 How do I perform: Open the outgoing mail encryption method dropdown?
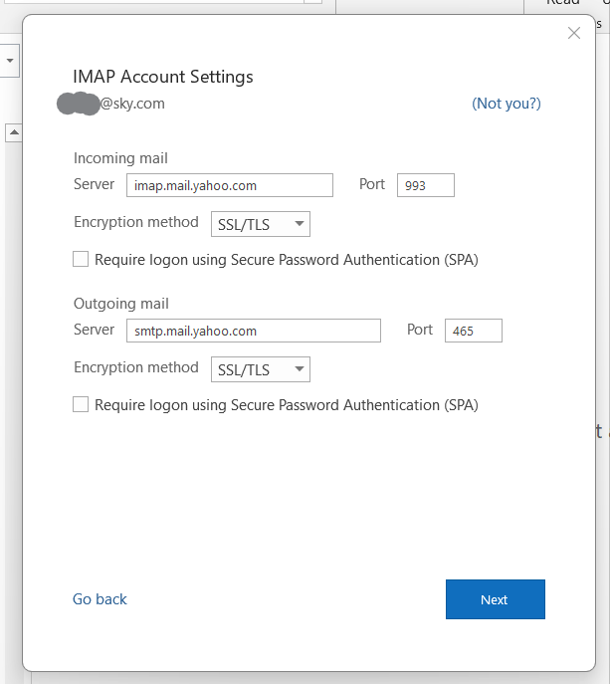point(261,369)
